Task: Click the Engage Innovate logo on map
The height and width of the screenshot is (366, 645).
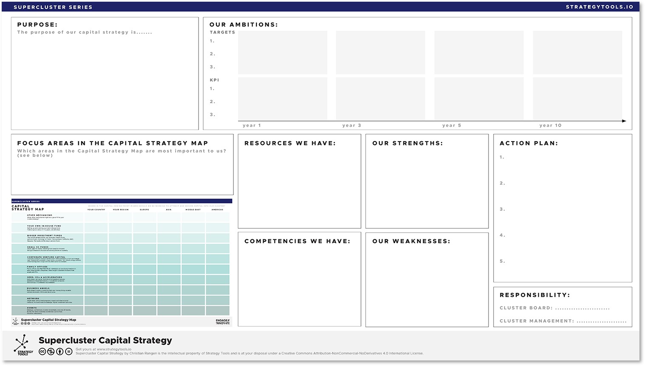Action: click(222, 322)
